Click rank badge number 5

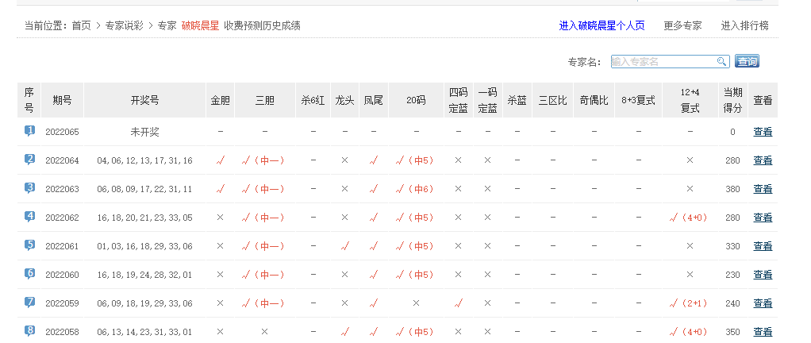pyautogui.click(x=29, y=245)
